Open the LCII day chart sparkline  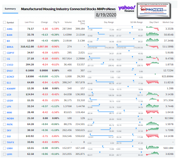point(152,94)
